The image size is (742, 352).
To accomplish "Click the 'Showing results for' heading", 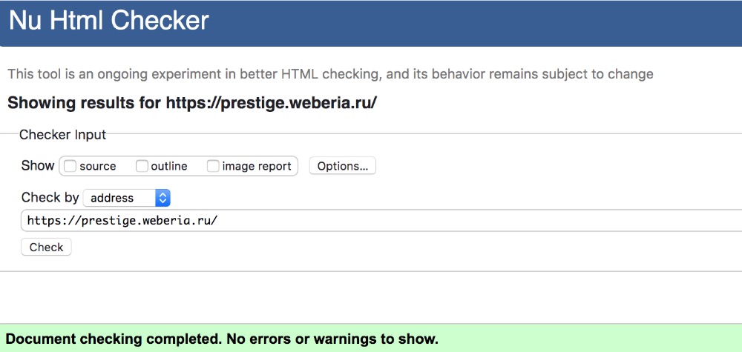I will 85,102.
